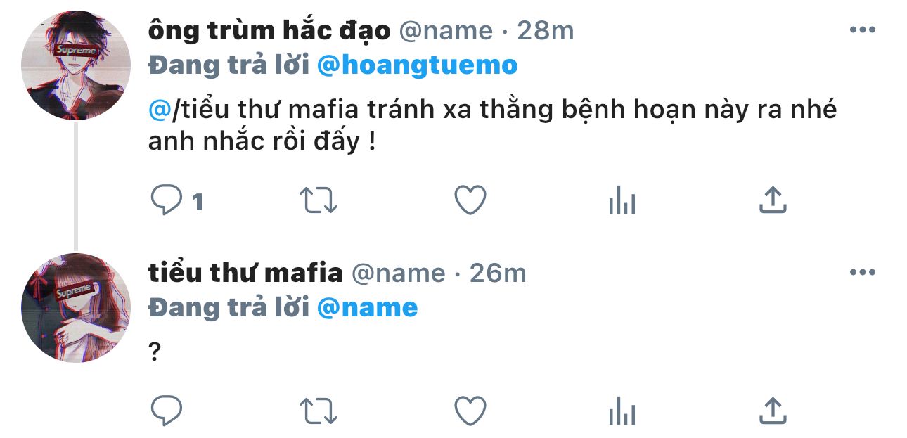The width and height of the screenshot is (907, 438).
Task: Open the 26m timestamp of the second tweet
Action: 498,273
